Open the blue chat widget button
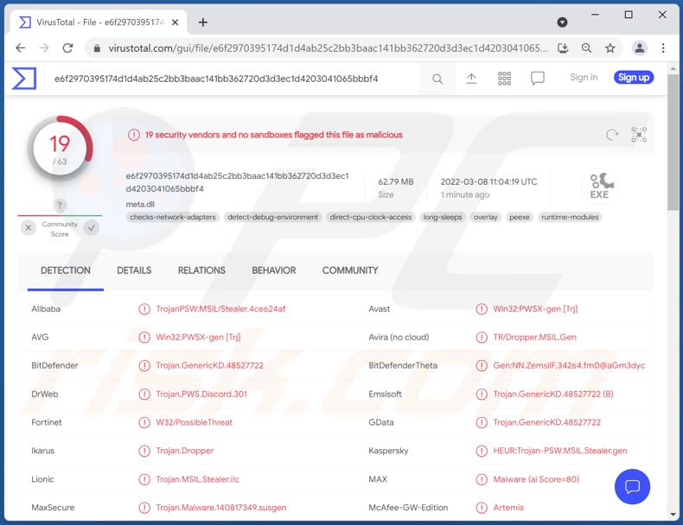 point(632,486)
